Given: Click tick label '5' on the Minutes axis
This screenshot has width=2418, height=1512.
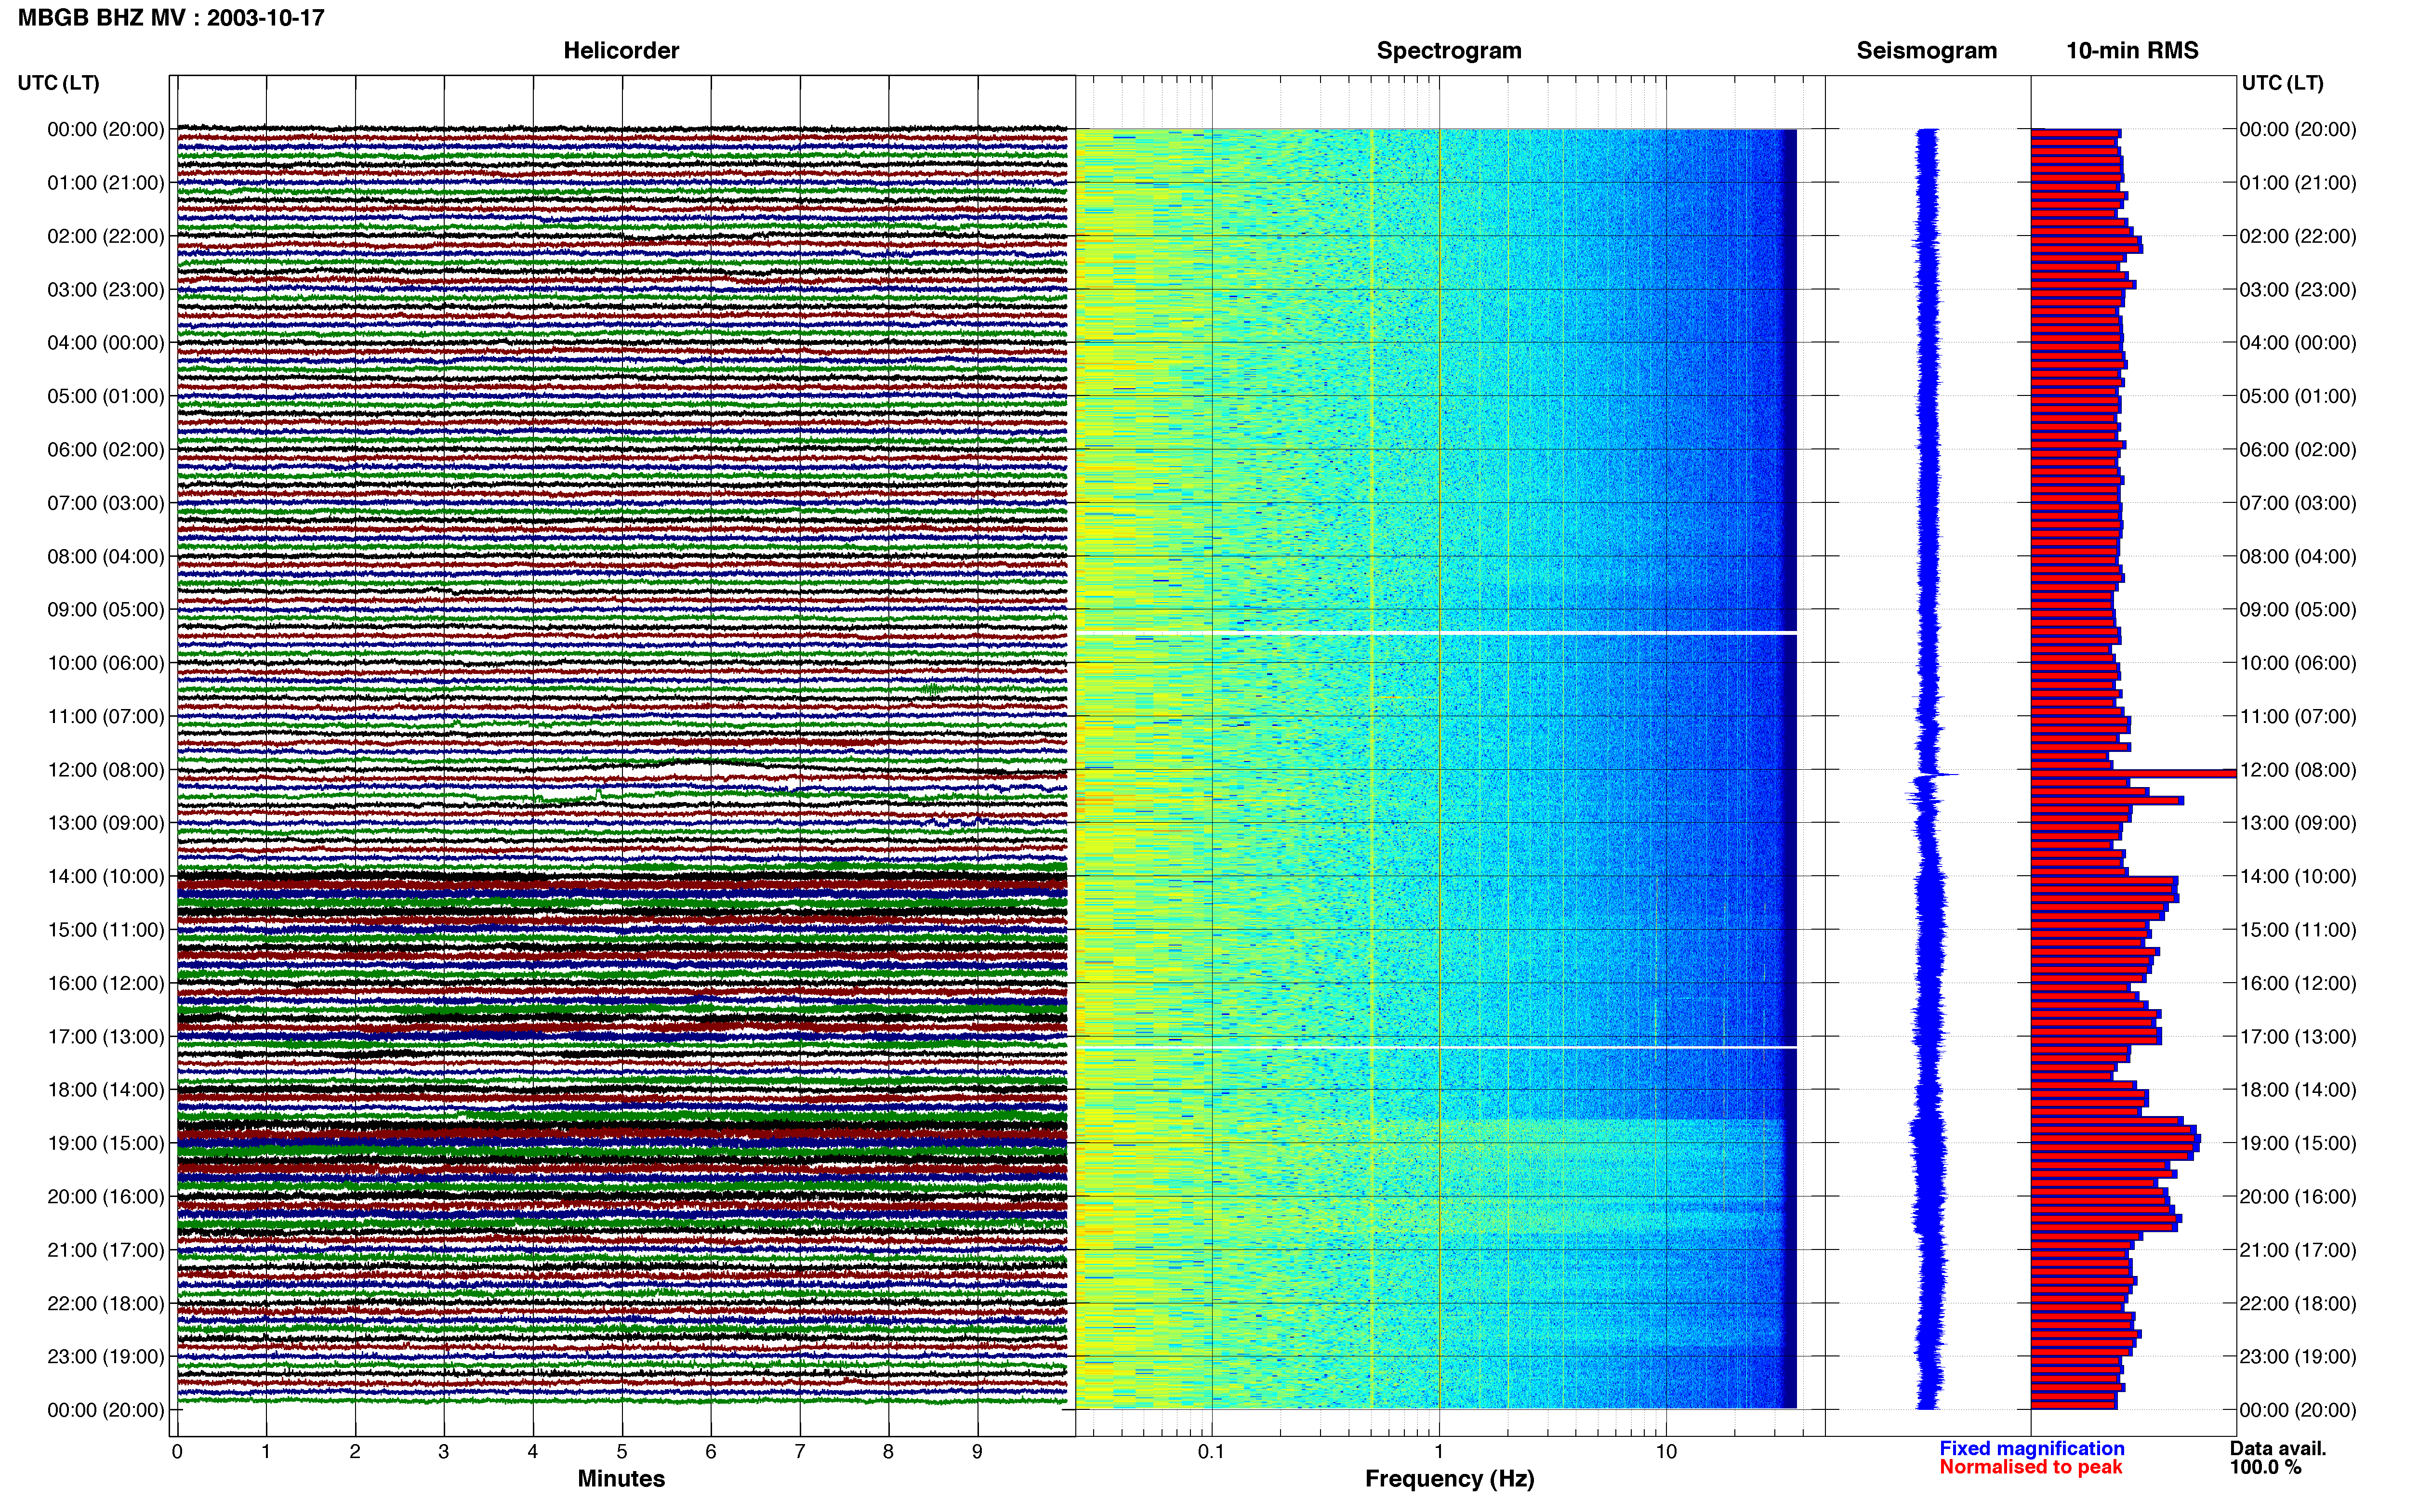Looking at the screenshot, I should coord(622,1452).
